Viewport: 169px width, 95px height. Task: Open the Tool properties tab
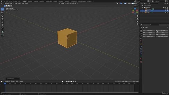coord(141,28)
